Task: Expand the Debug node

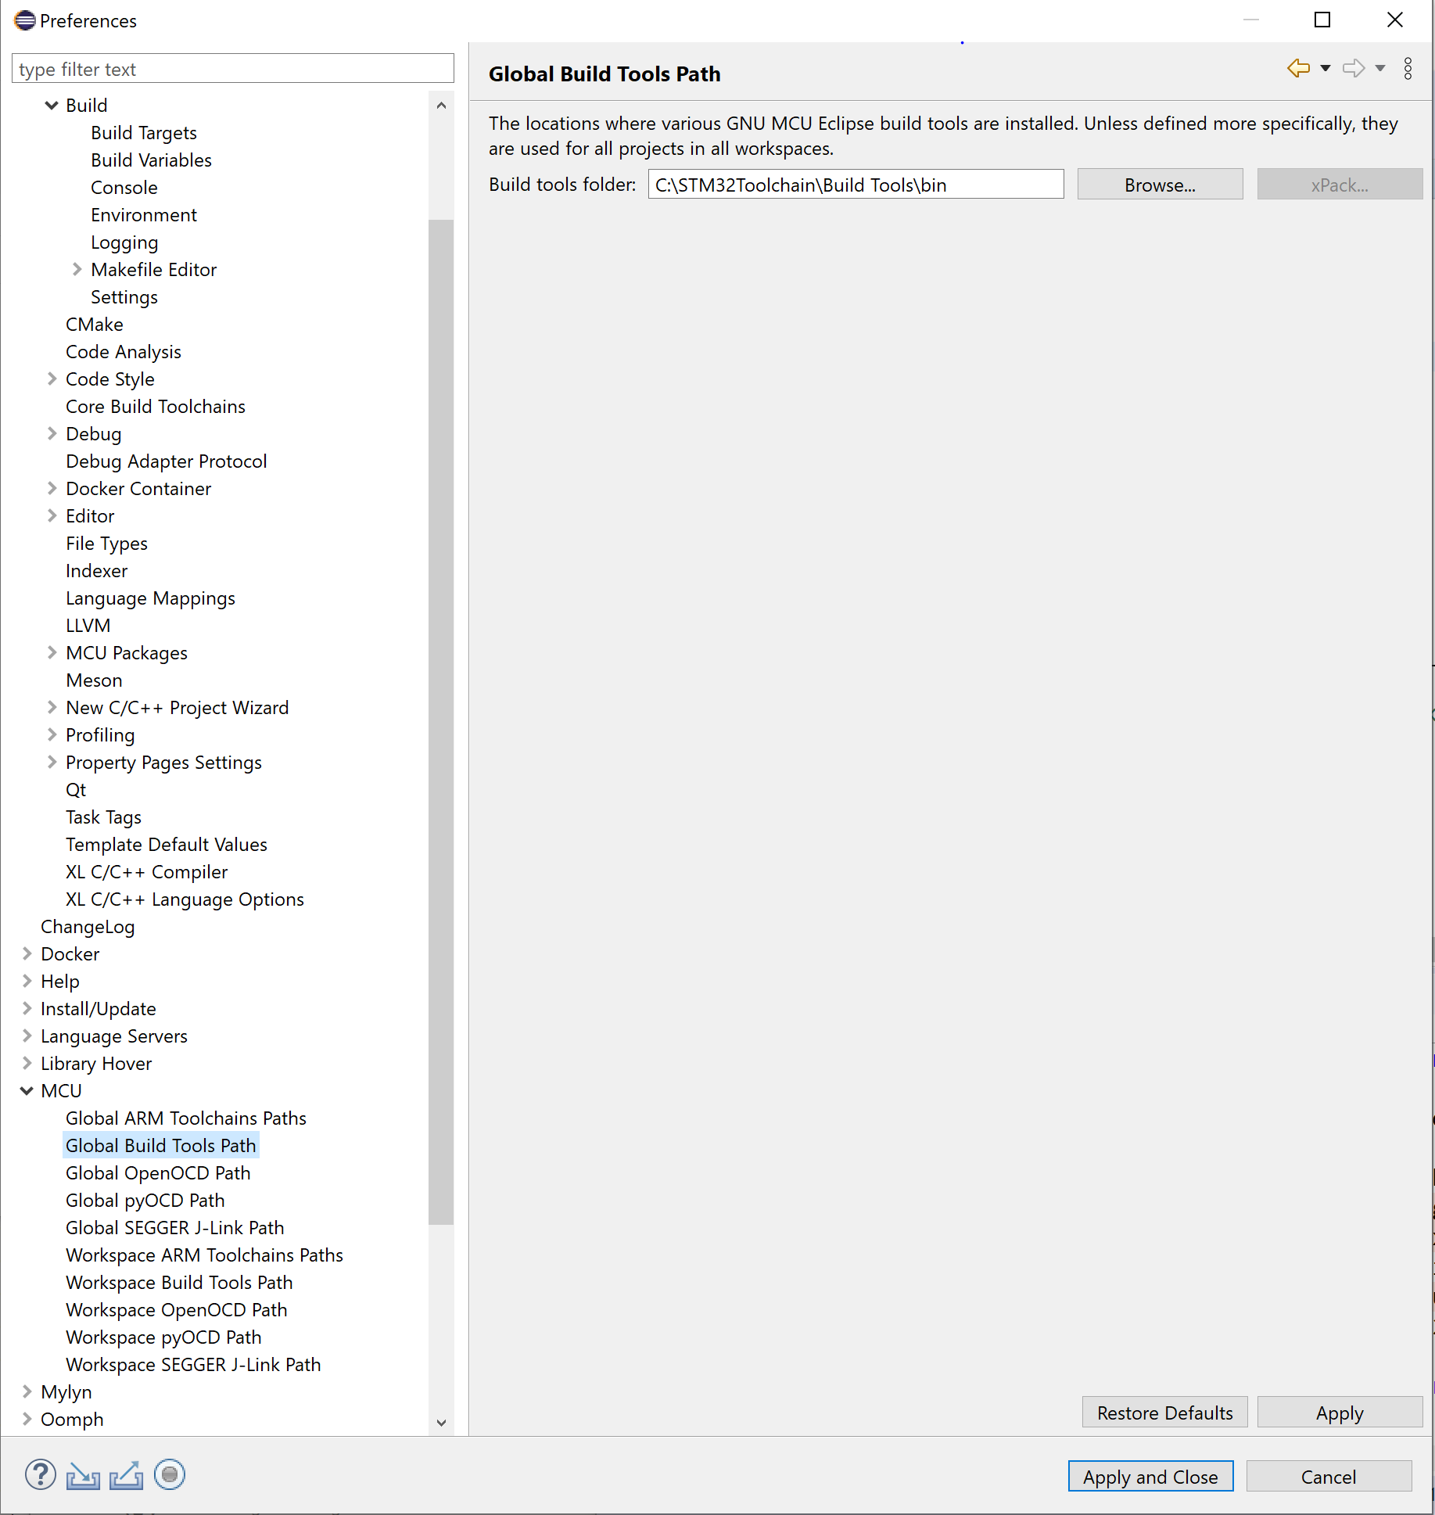Action: click(52, 433)
